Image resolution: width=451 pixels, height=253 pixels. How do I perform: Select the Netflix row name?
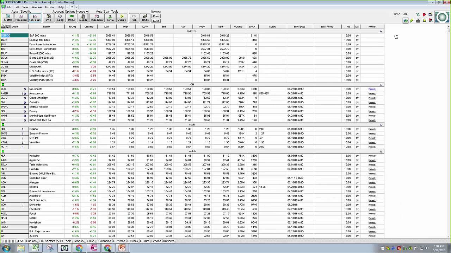coord(33,218)
